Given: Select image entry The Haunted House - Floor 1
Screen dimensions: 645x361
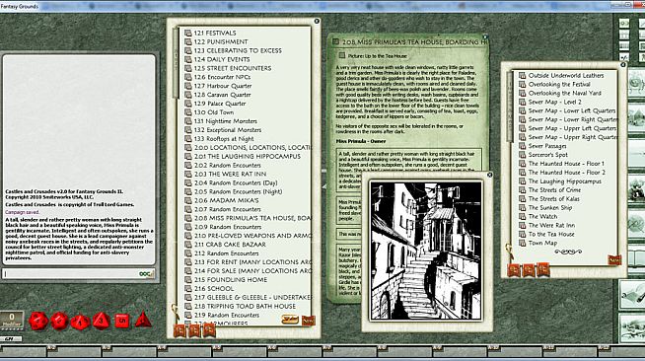Looking at the screenshot, I should point(566,164).
